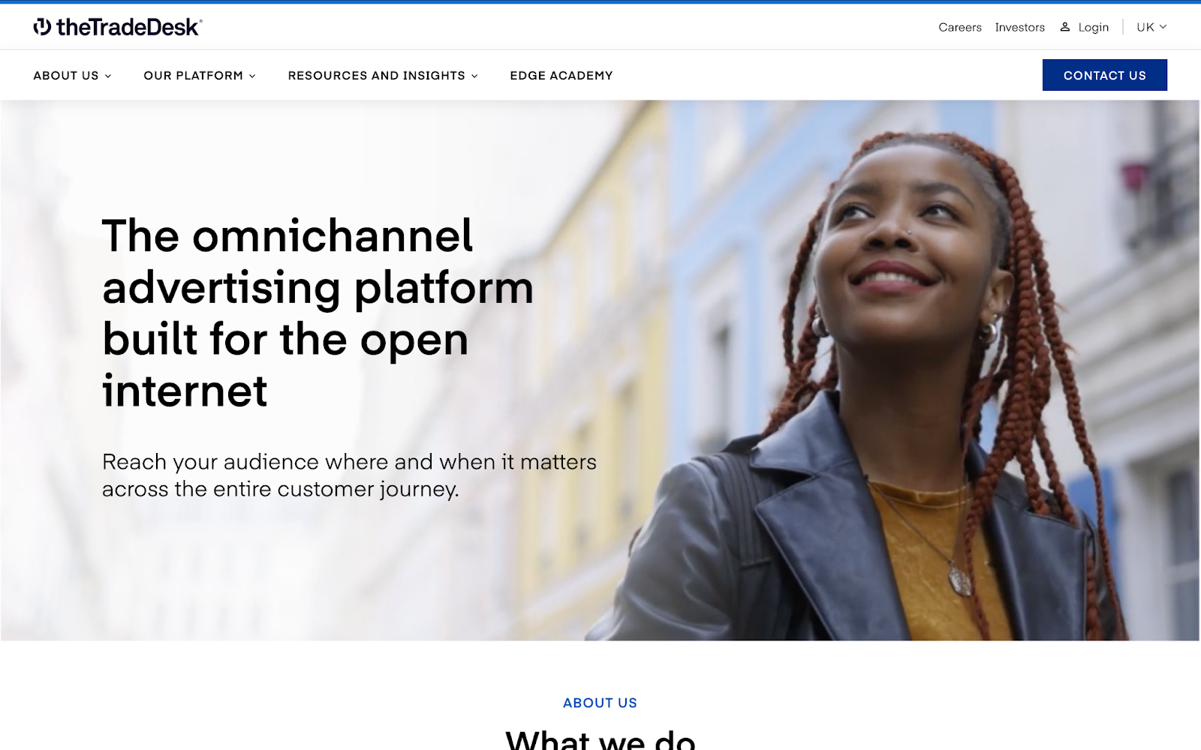Click the 'Reach your audience' subheading text
The width and height of the screenshot is (1201, 750).
349,475
